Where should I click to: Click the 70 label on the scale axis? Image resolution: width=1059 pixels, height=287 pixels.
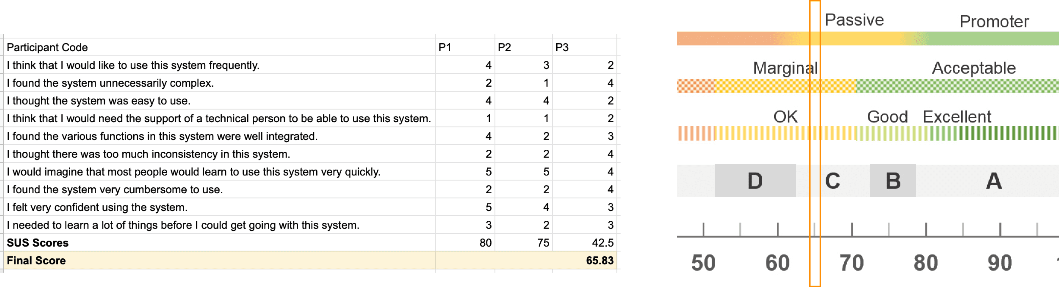(852, 263)
